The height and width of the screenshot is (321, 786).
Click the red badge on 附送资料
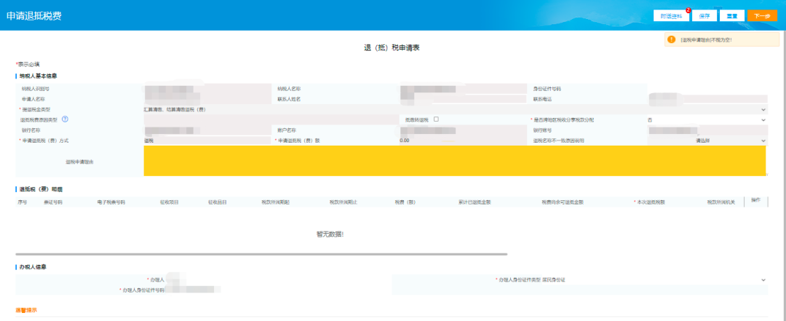click(688, 11)
